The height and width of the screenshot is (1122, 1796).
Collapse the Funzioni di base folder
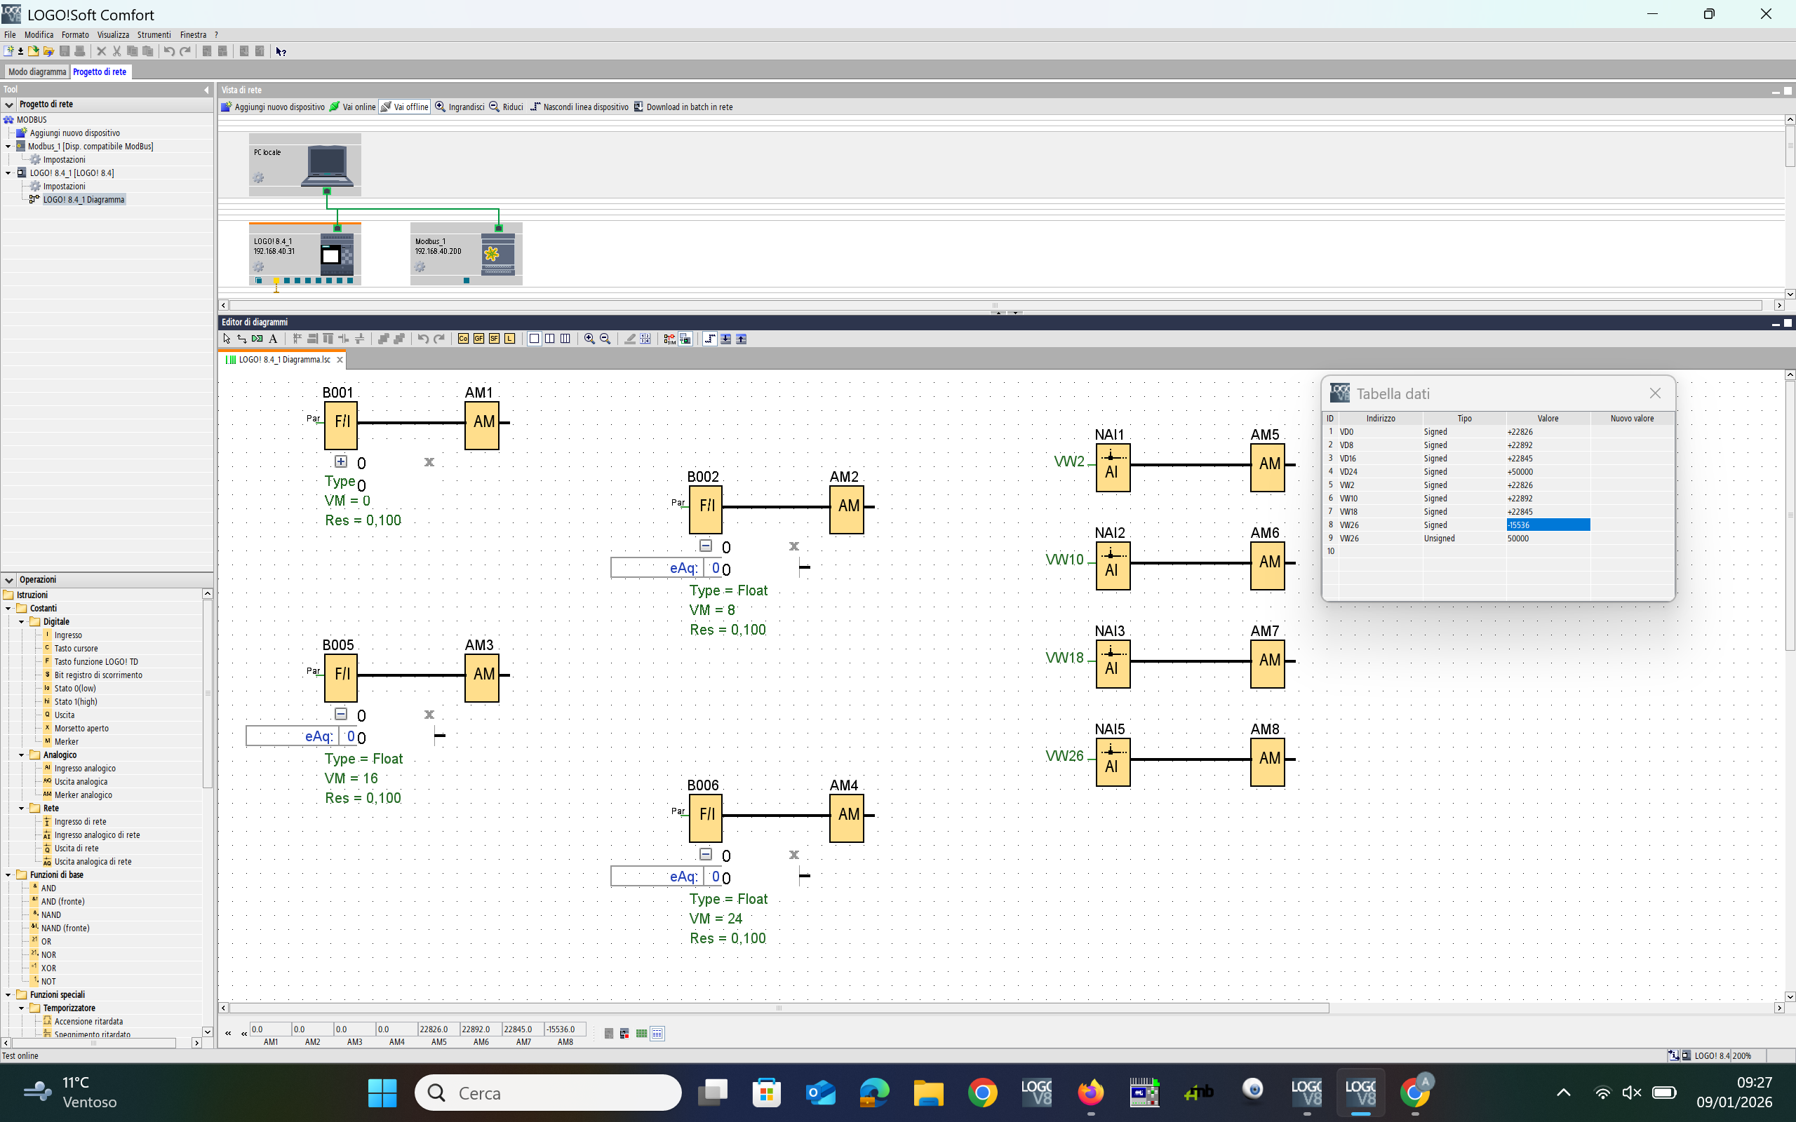(x=8, y=875)
